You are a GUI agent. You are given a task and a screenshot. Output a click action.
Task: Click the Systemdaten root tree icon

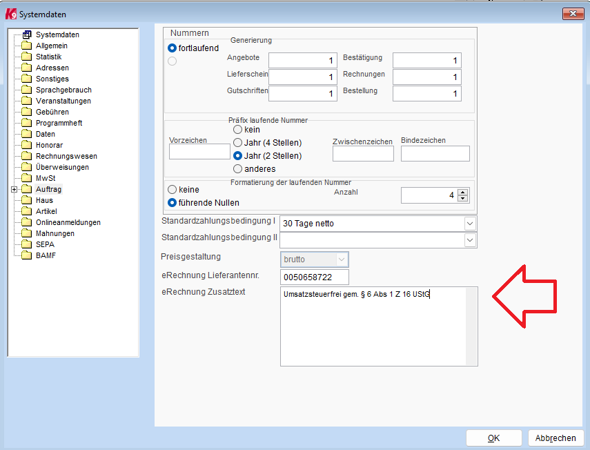(27, 35)
